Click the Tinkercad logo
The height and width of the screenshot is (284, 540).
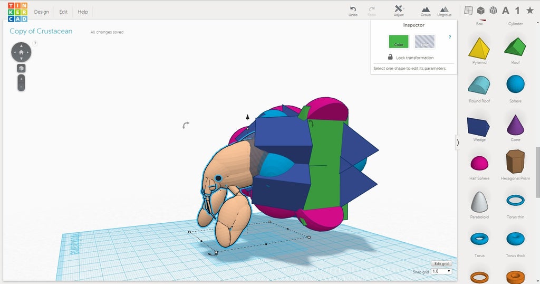tap(17, 12)
